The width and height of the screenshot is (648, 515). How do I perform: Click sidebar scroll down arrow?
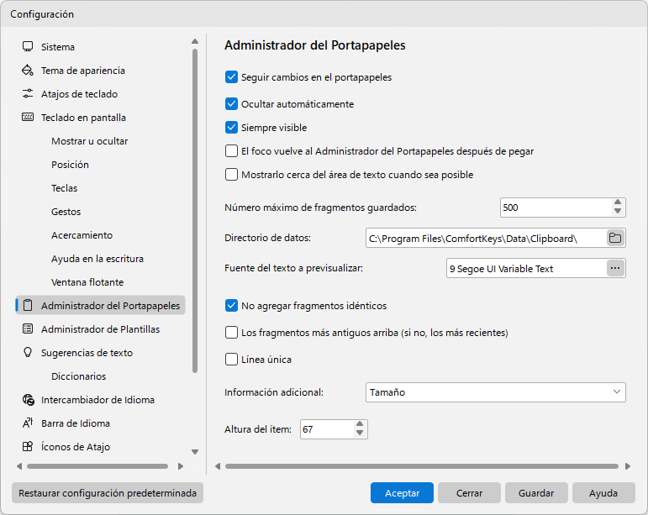click(195, 452)
